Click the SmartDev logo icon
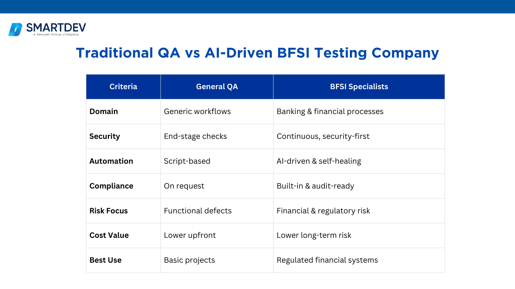 coord(15,29)
